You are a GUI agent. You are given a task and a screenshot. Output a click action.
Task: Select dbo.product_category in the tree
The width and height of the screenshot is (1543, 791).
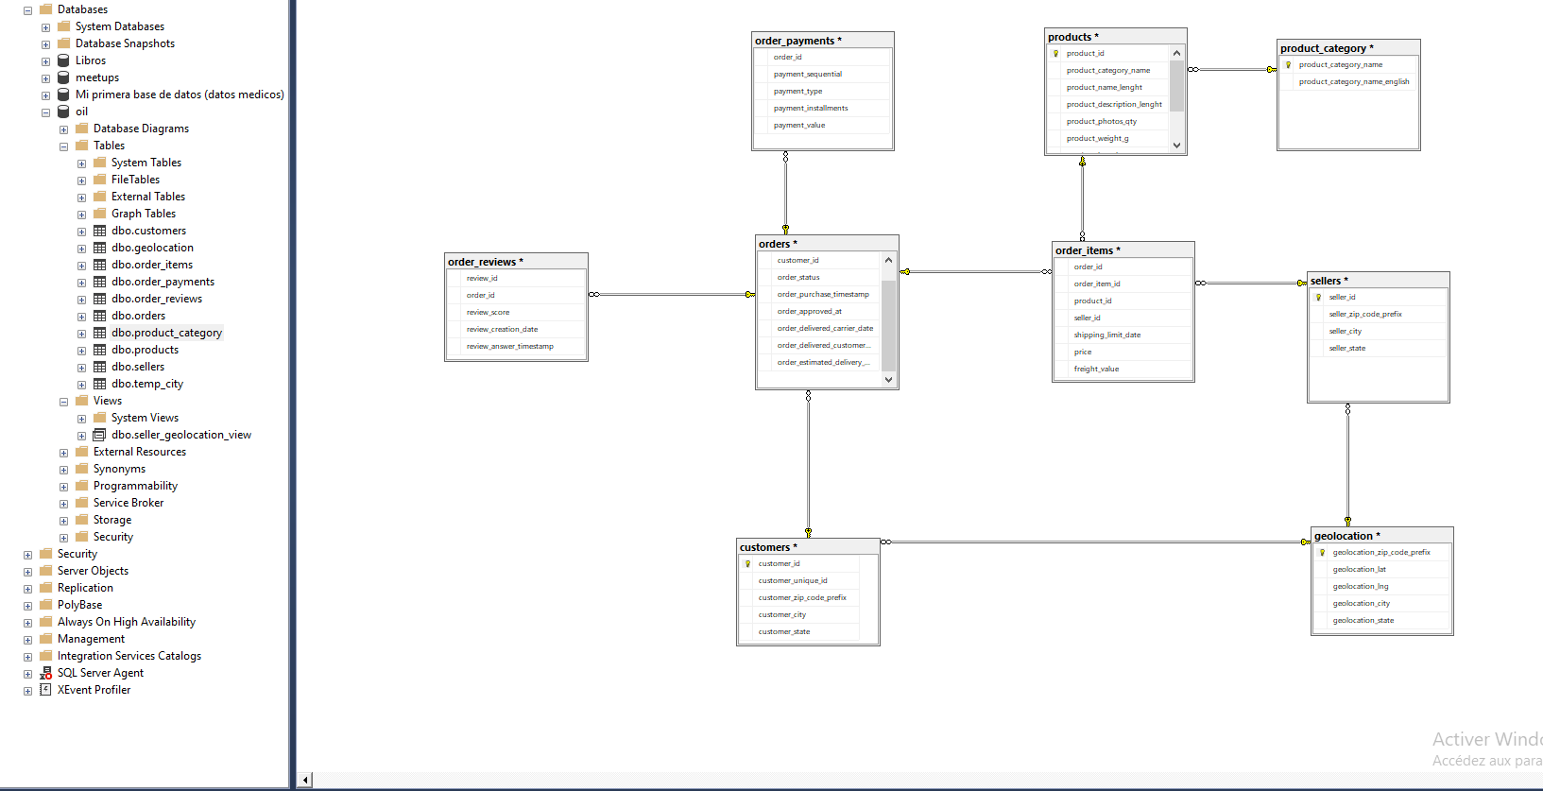coord(166,333)
